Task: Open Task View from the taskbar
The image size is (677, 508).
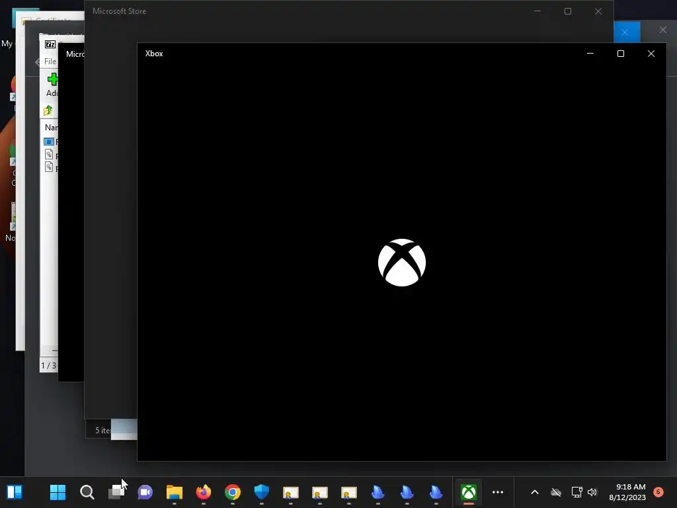Action: click(x=116, y=492)
